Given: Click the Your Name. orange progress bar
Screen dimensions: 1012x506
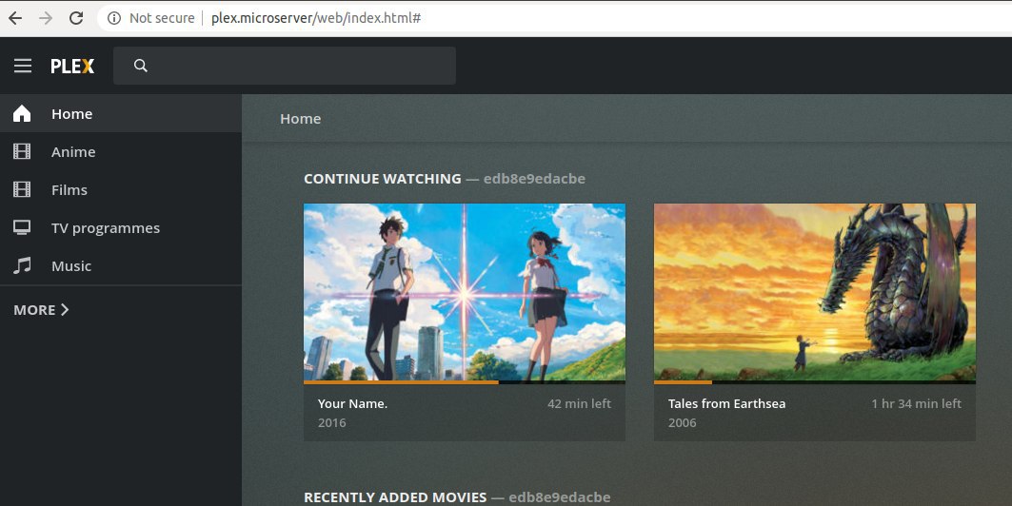Looking at the screenshot, I should (402, 382).
